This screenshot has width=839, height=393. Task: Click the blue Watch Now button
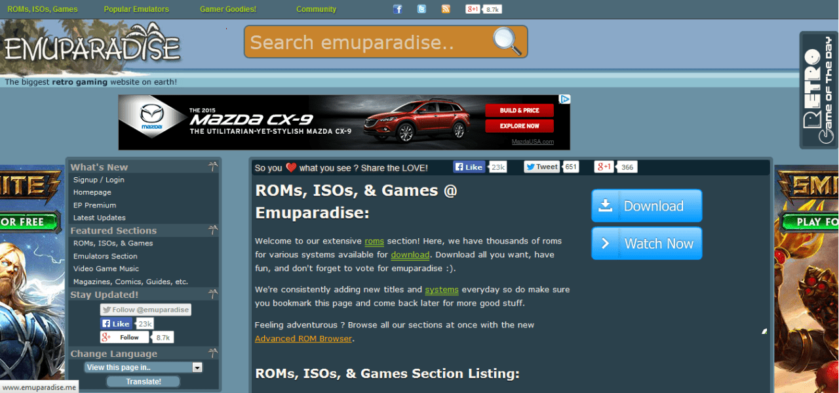click(647, 243)
